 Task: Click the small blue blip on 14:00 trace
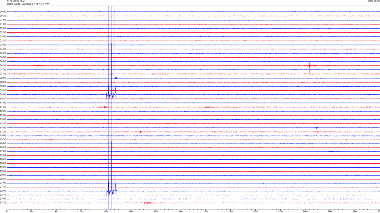click(316, 128)
